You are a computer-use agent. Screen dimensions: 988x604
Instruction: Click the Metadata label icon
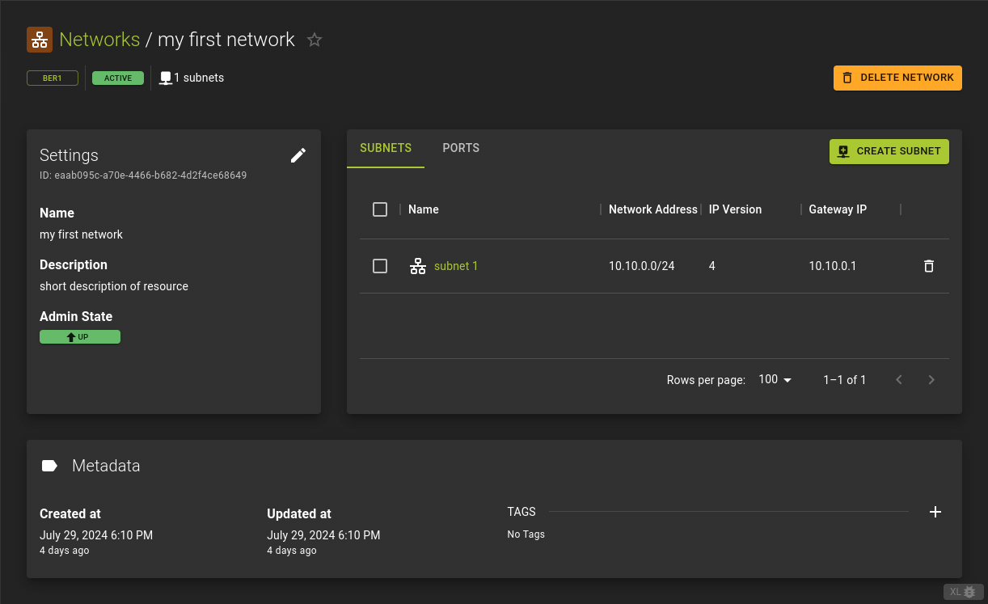[x=49, y=466]
